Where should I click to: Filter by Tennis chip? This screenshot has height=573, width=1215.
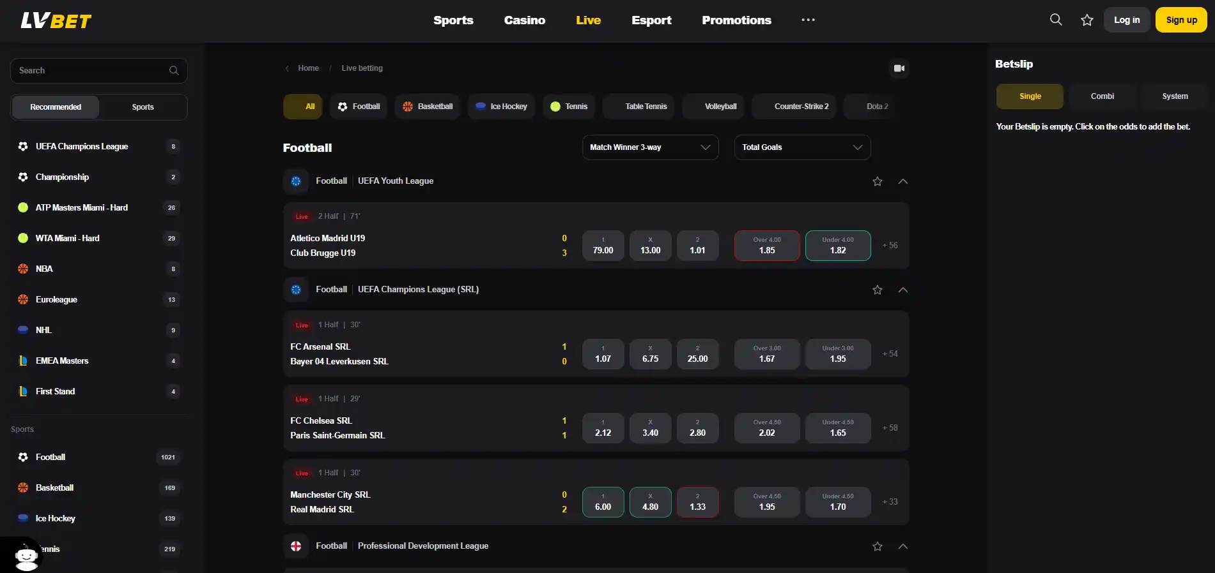pyautogui.click(x=568, y=107)
